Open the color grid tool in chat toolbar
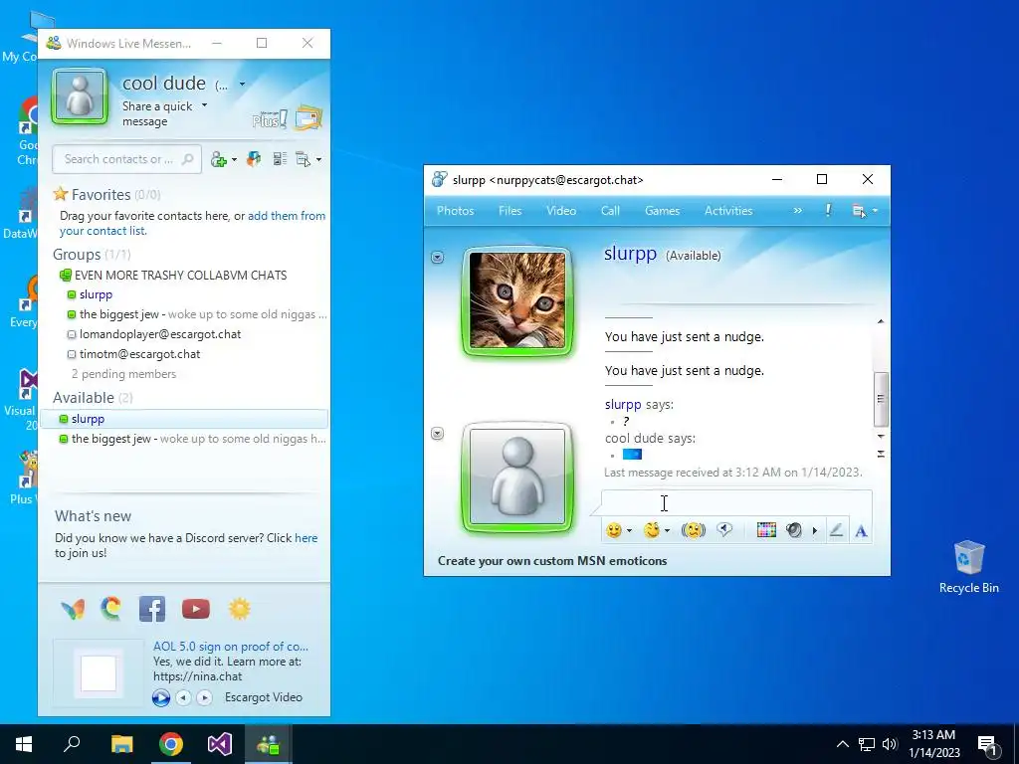The height and width of the screenshot is (764, 1019). coord(766,530)
